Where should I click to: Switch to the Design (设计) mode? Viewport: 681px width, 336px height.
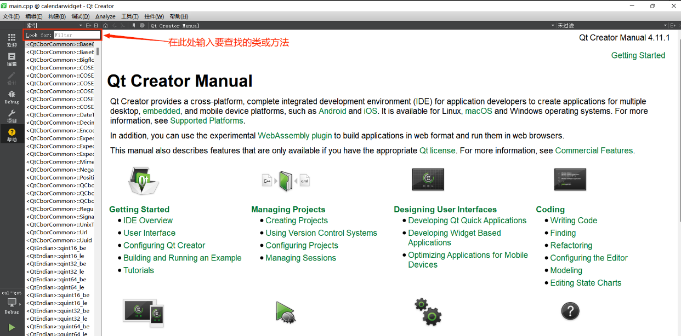tap(12, 78)
